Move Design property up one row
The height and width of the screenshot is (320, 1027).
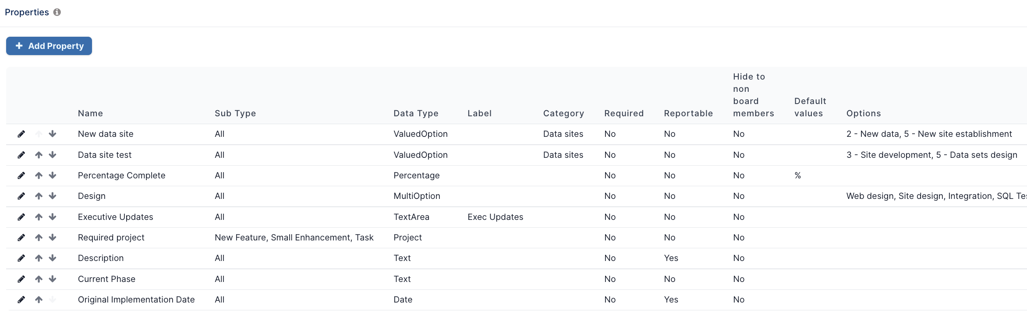click(39, 196)
